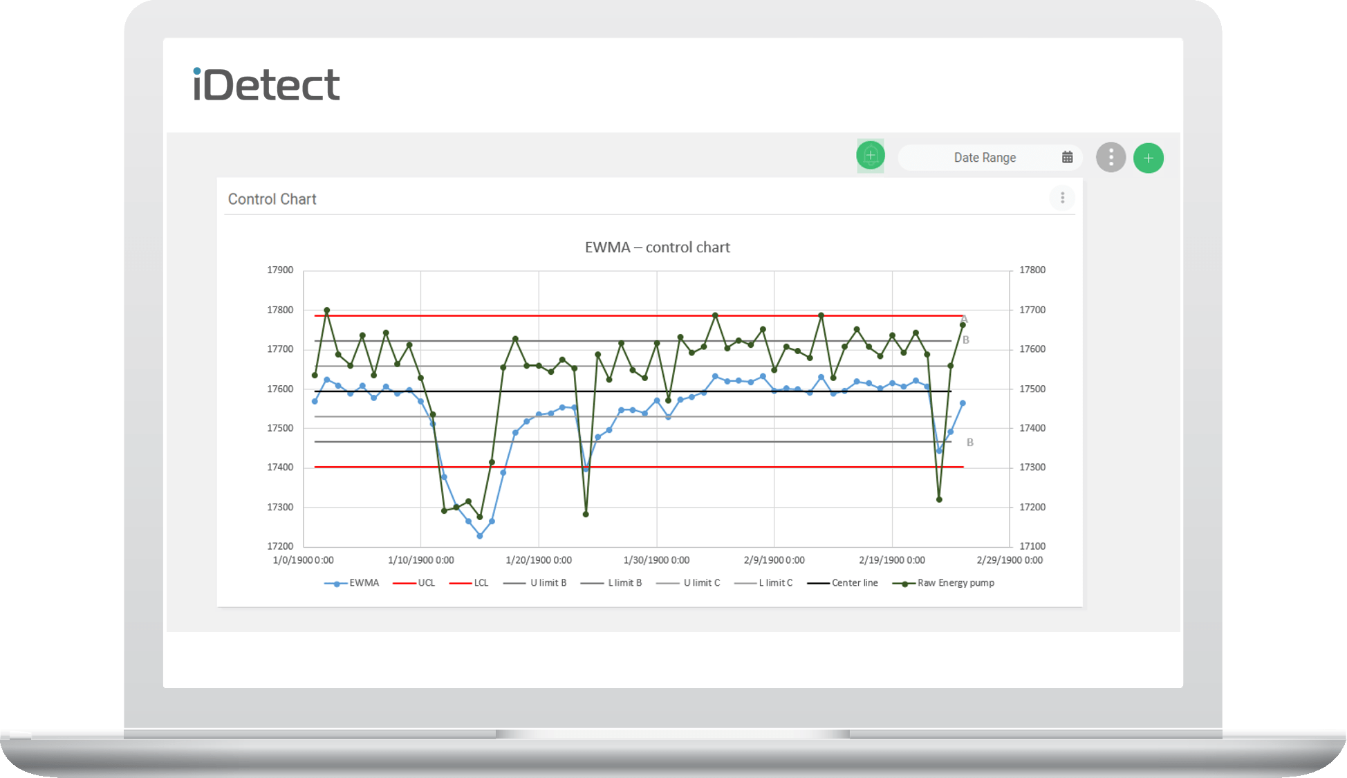Click the highlighted green plus button
1347x778 pixels.
click(870, 156)
